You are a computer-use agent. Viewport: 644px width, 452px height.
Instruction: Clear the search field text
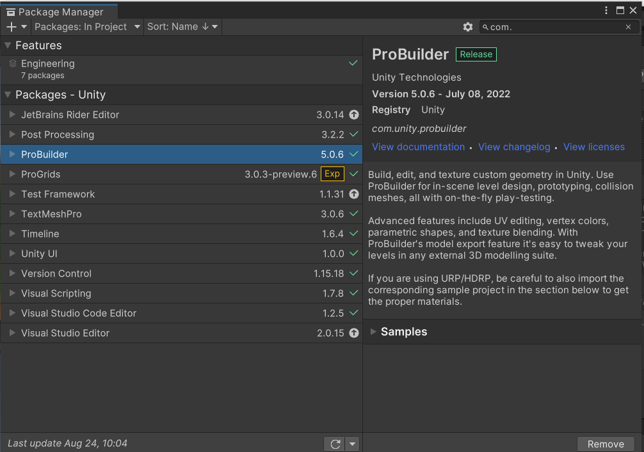(629, 27)
